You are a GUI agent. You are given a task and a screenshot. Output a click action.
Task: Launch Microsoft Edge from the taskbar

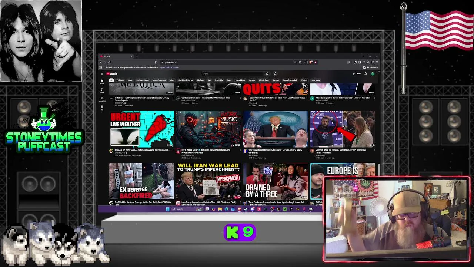[x=226, y=210]
